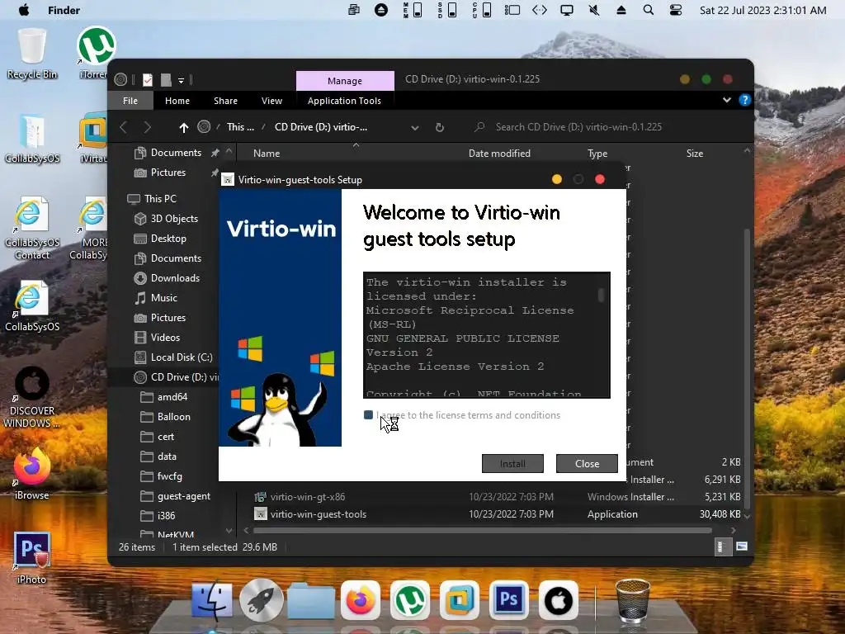This screenshot has width=845, height=634.
Task: Toggle the Control Center switch icon in the menu bar
Action: [676, 10]
